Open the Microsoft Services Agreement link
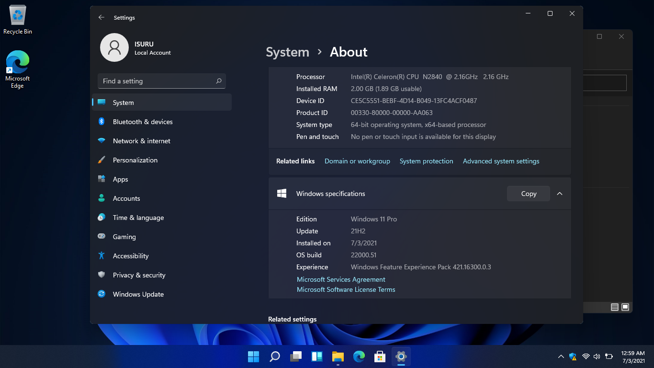 click(x=341, y=279)
